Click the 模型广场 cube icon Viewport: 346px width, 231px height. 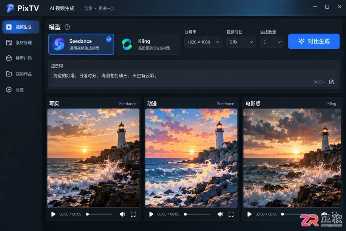(x=9, y=58)
